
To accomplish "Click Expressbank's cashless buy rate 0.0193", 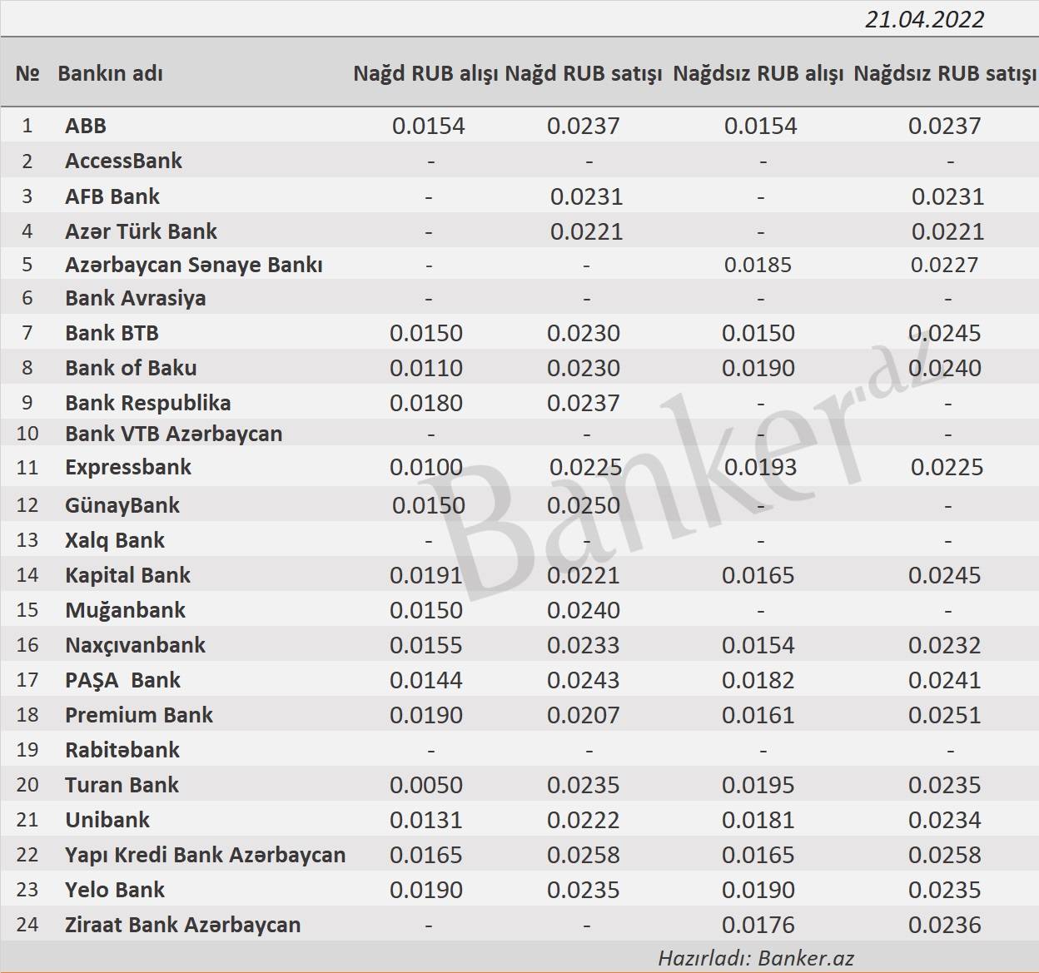I will (760, 467).
